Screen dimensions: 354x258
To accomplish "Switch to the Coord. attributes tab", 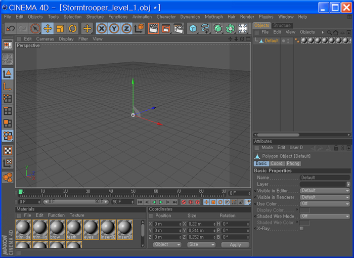I will (277, 163).
